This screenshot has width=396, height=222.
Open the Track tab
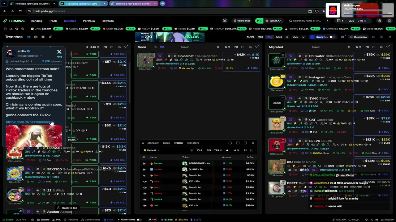53,21
